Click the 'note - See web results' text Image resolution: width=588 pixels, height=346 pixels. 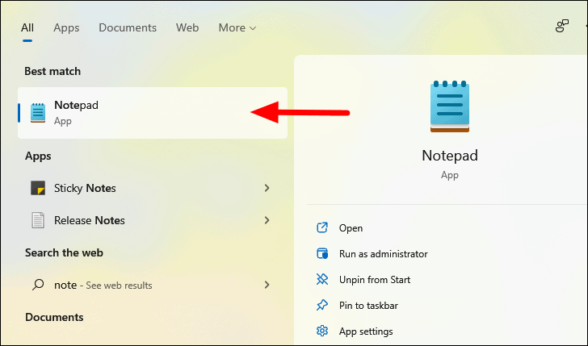tap(103, 286)
